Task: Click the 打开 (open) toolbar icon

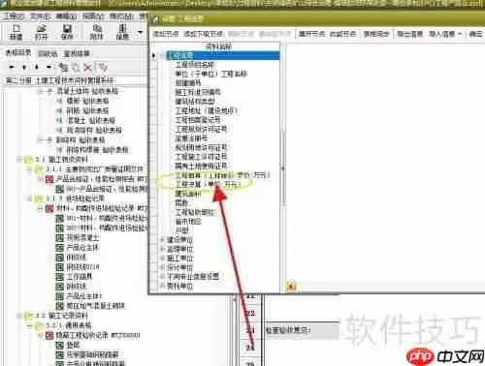Action: tap(41, 32)
